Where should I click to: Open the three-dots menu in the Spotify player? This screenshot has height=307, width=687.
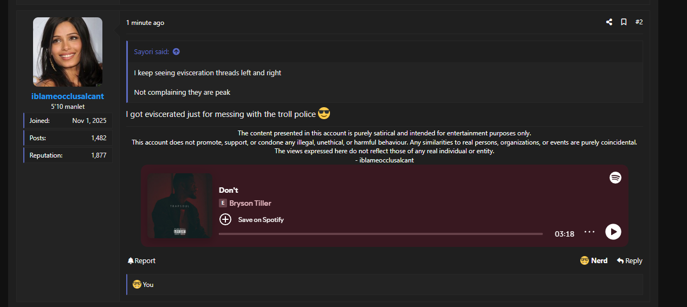pyautogui.click(x=589, y=232)
